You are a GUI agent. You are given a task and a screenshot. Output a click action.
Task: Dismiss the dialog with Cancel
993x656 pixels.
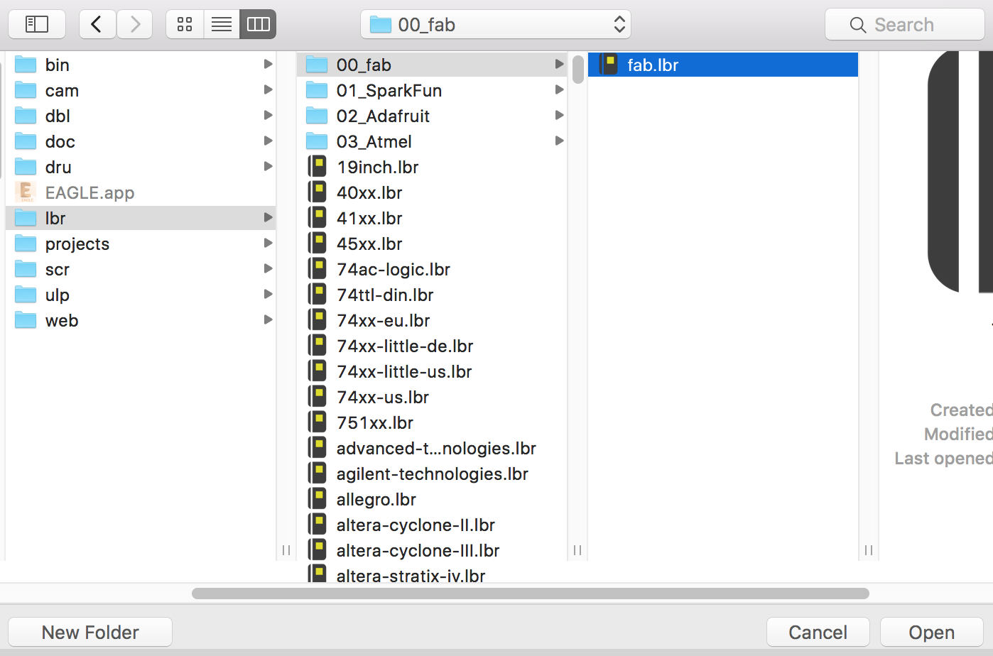[818, 631]
